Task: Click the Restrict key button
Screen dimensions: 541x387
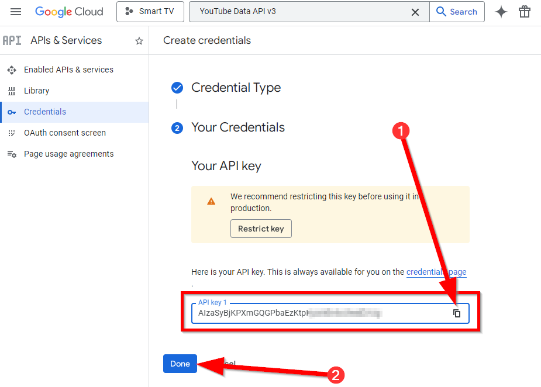Action: pyautogui.click(x=261, y=229)
